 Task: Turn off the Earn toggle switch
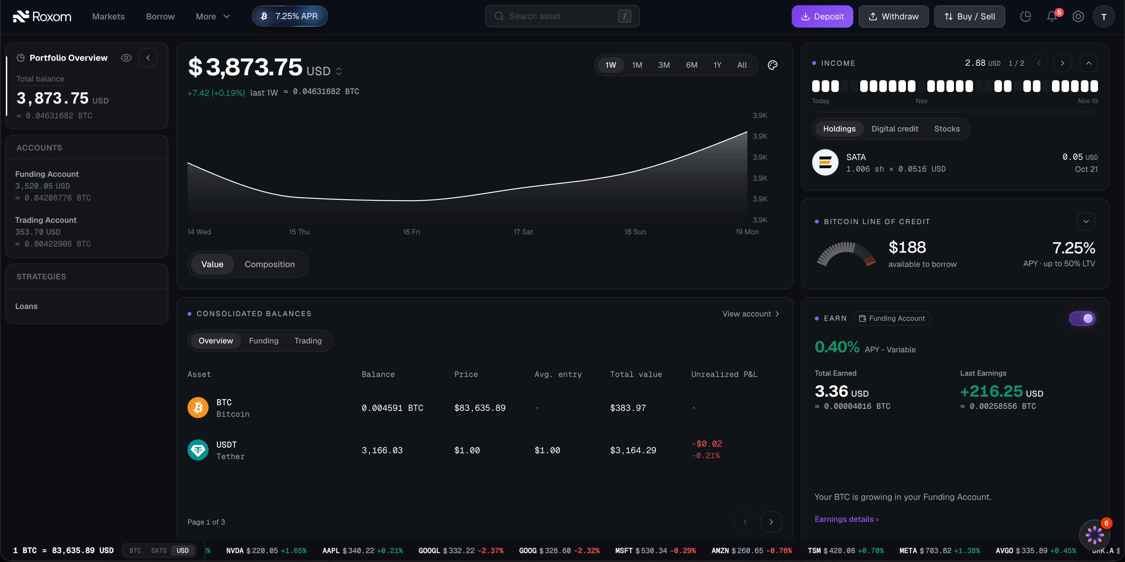(1082, 318)
